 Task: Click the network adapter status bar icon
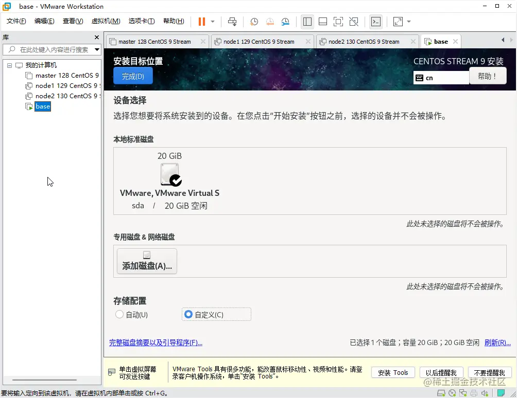click(463, 393)
